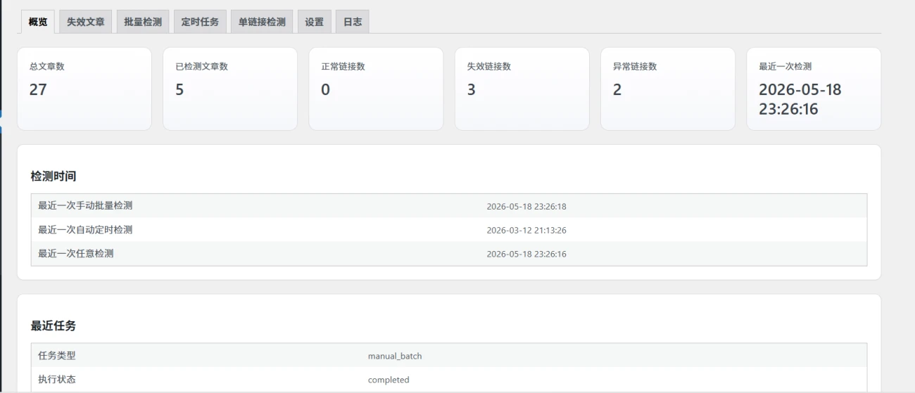The width and height of the screenshot is (915, 393).
Task: Select the 单链接检测 tab
Action: 262,22
